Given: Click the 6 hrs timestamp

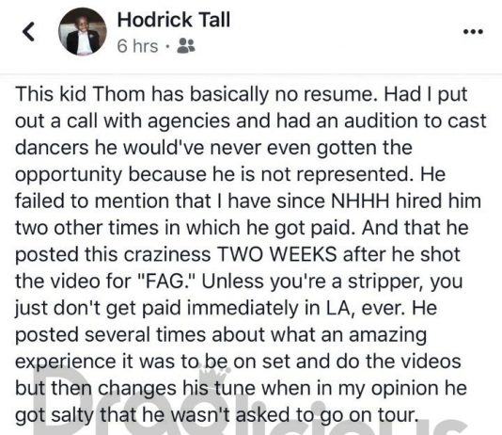Looking at the screenshot, I should pyautogui.click(x=137, y=46).
